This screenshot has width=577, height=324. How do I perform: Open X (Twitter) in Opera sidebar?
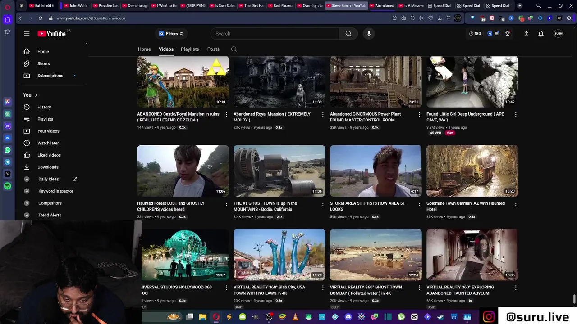[x=7, y=174]
